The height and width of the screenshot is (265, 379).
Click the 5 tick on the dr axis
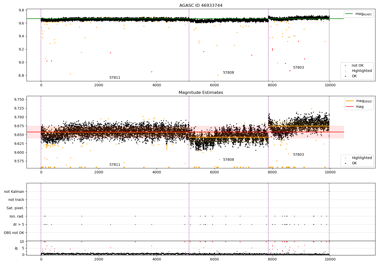pyautogui.click(x=23, y=248)
